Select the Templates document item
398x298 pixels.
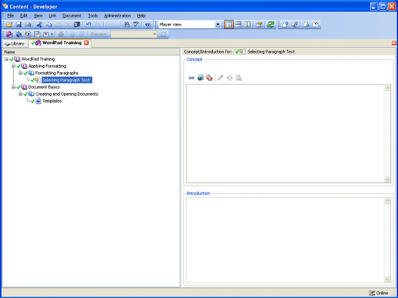point(52,101)
